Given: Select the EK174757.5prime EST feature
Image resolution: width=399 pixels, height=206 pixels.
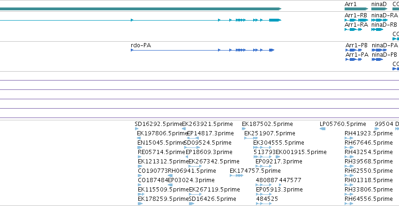Looking at the screenshot, I should [237, 176].
